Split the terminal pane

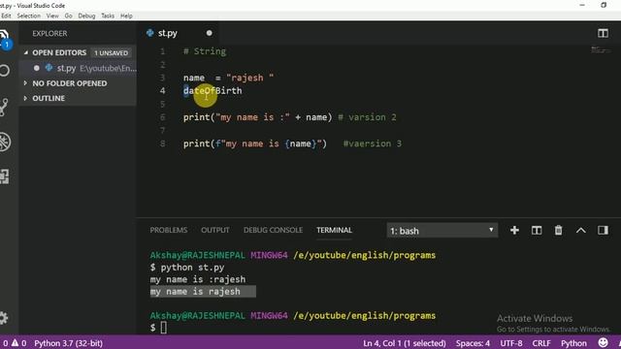[537, 231]
